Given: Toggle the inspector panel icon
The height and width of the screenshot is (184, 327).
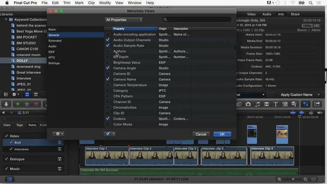Looking at the screenshot, I should point(306,104).
